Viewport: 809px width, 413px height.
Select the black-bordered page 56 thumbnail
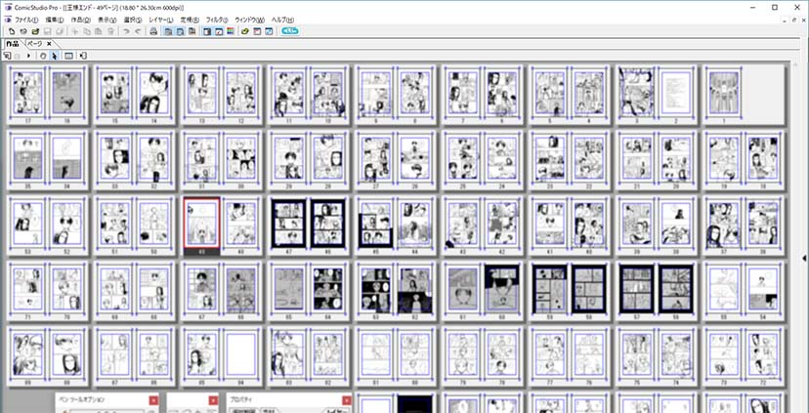676,289
